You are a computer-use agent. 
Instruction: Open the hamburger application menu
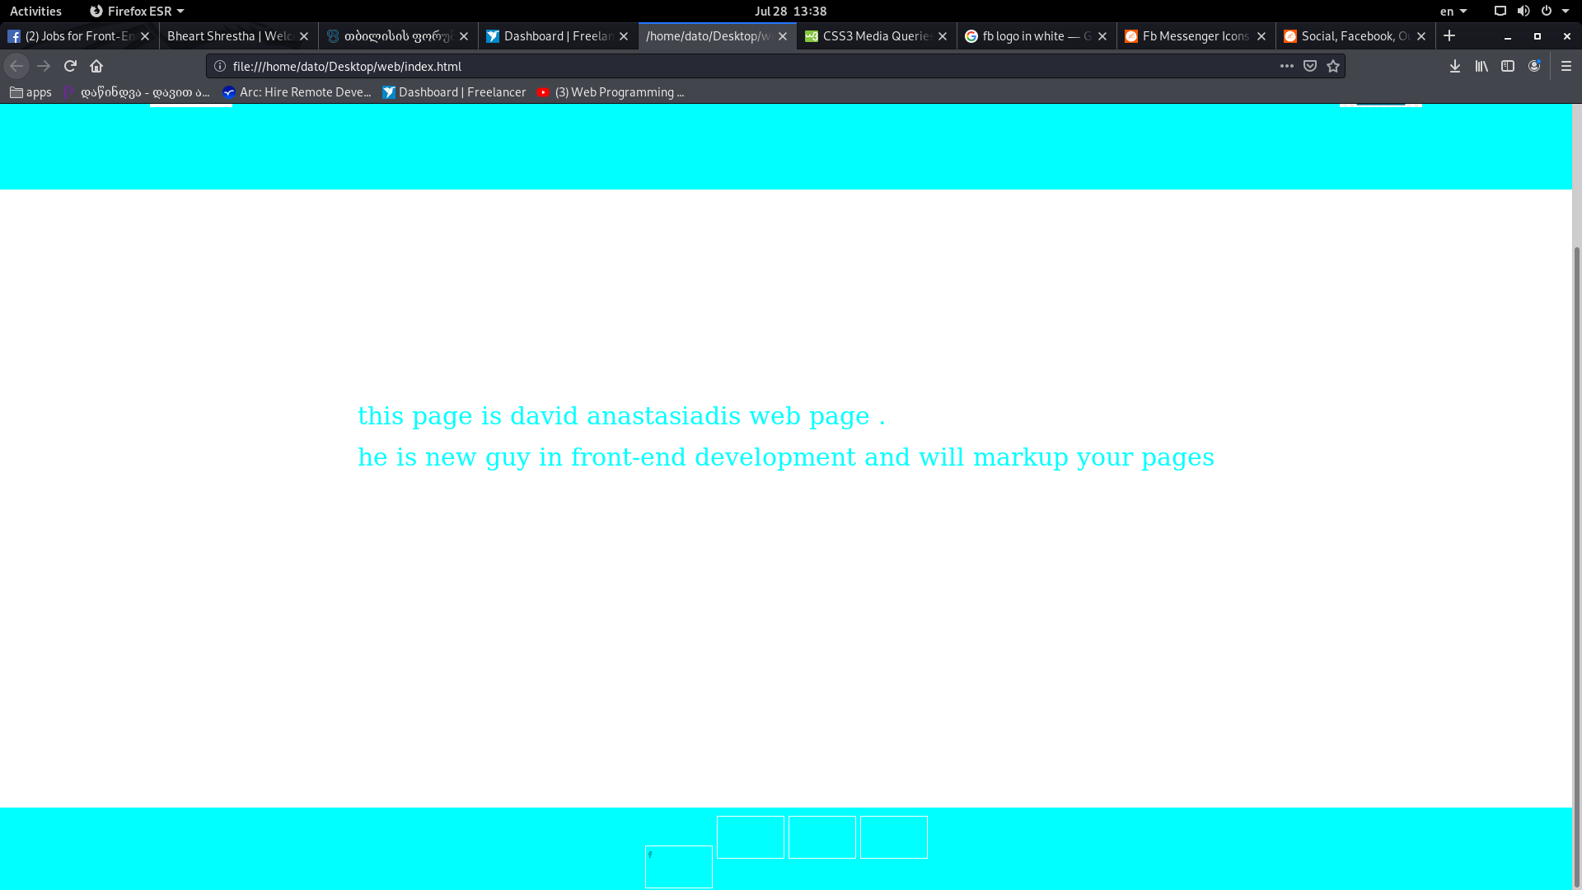pos(1566,66)
